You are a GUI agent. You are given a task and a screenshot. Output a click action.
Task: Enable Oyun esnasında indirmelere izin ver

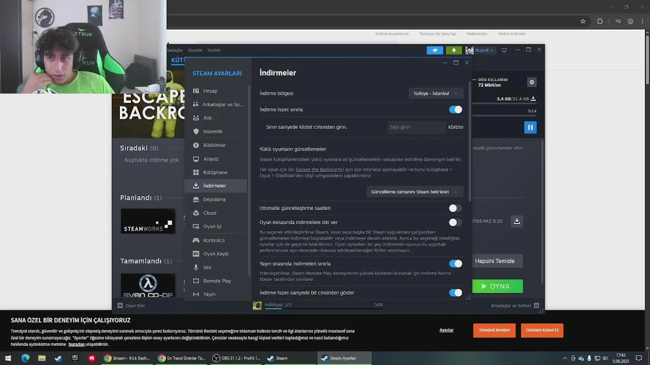pos(456,222)
